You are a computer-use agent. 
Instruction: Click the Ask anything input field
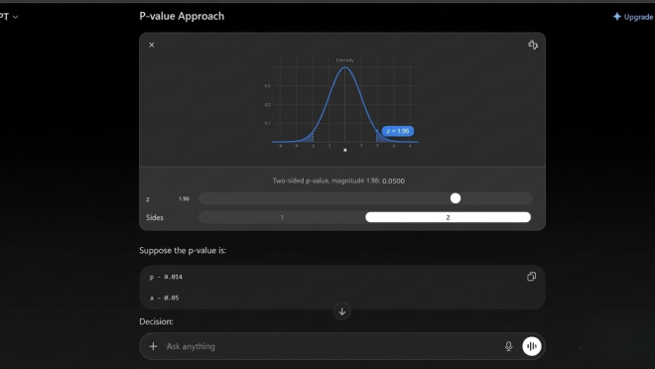click(330, 346)
